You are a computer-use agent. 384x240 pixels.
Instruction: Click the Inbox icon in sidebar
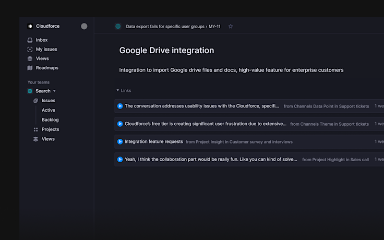coord(30,40)
